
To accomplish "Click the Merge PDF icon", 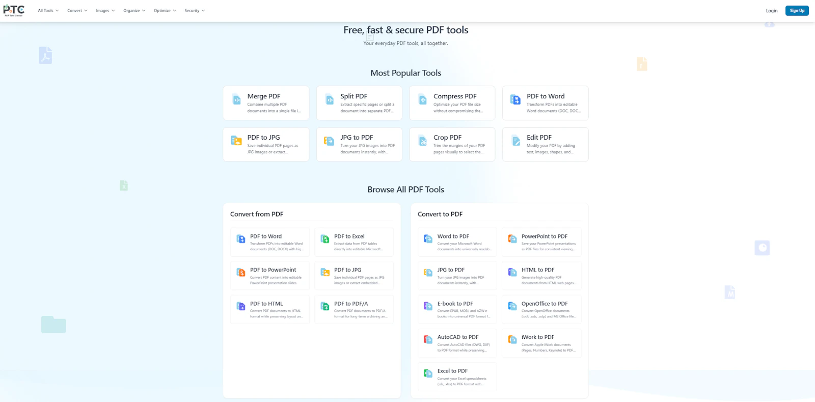I will [237, 100].
